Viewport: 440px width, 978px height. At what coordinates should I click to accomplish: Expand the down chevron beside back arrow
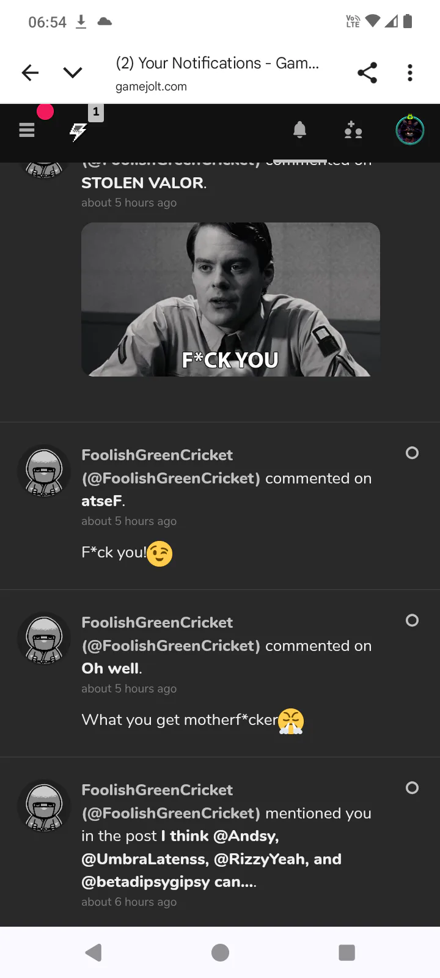(x=73, y=73)
